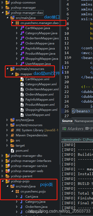Click the CategoryMapper.java interface icon
This screenshot has width=93, height=216.
point(22,33)
